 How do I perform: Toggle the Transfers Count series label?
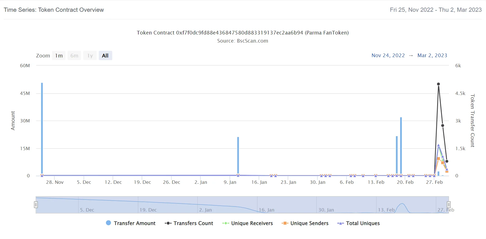click(193, 223)
